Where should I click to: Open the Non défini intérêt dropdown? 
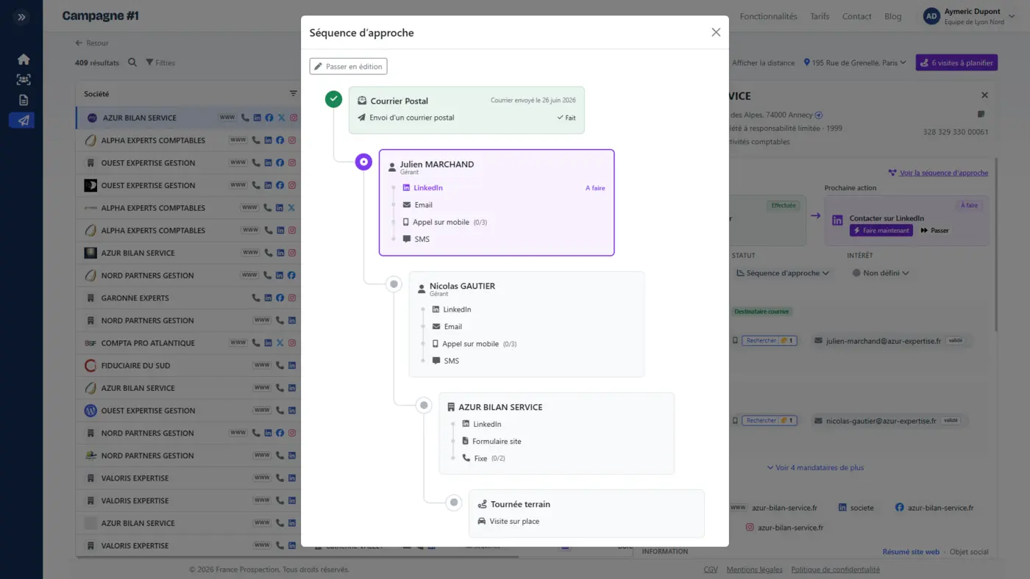[881, 273]
